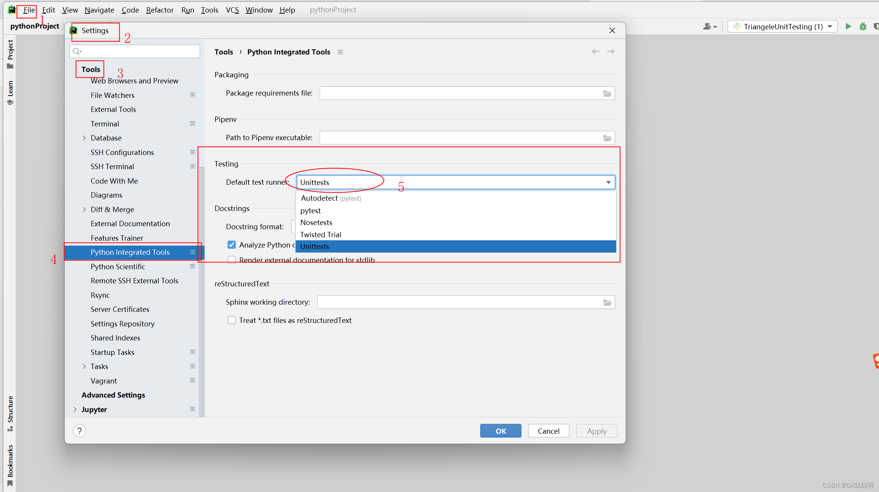Image resolution: width=879 pixels, height=492 pixels.
Task: Navigate back with the left arrow
Action: tap(596, 51)
